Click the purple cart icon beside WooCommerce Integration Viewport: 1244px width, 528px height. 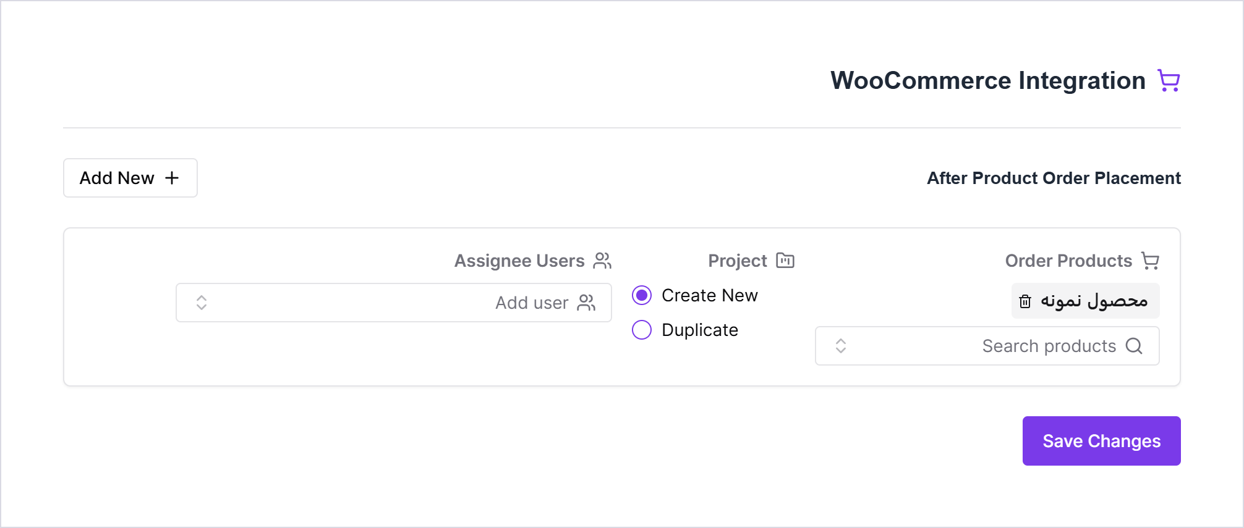click(x=1169, y=81)
